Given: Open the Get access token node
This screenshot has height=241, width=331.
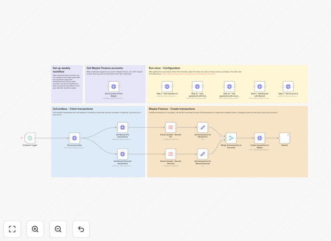Looking at the screenshot, I should [75, 138].
